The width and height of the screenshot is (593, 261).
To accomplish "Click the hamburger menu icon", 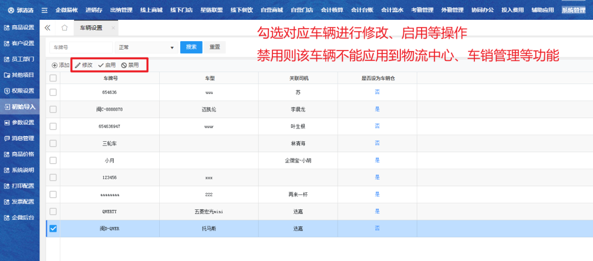I will point(44,10).
